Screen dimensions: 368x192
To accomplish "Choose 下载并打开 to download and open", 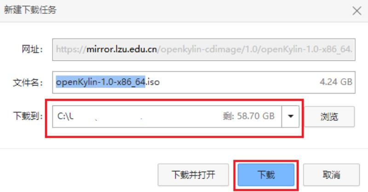I will (193, 175).
